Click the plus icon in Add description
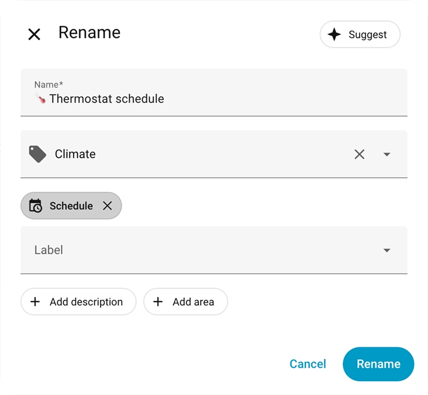 35,302
